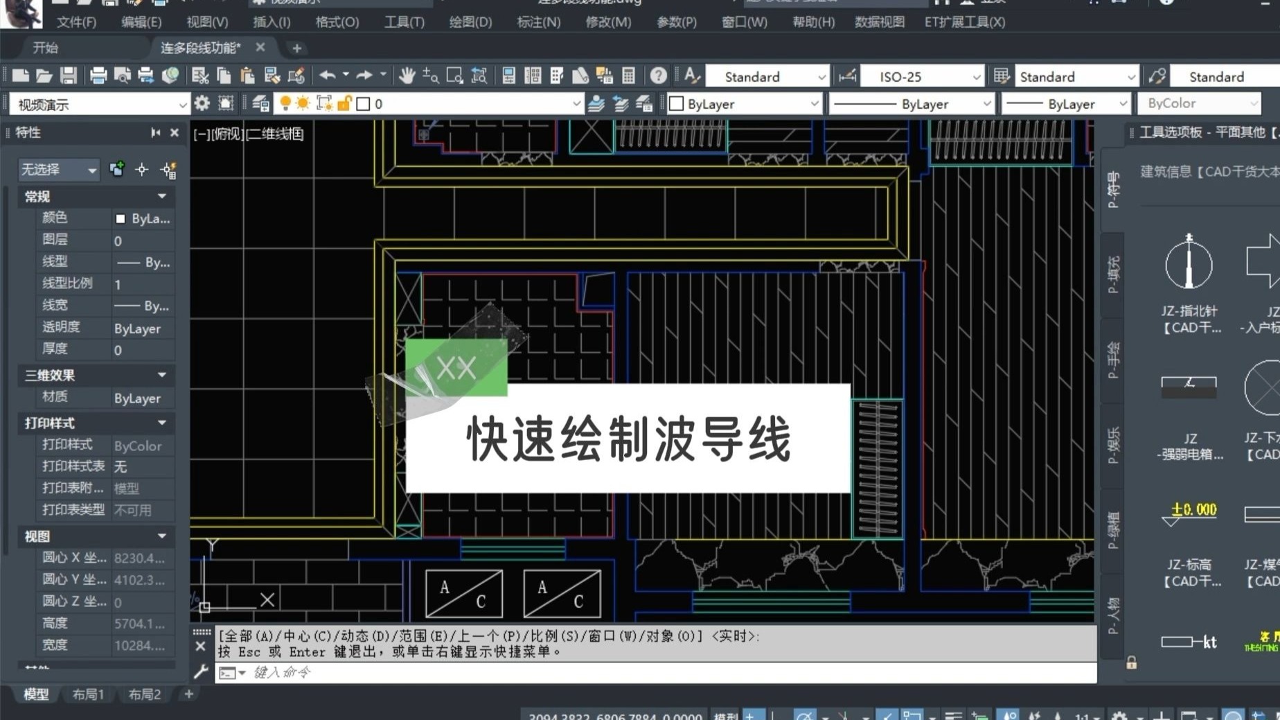This screenshot has height=720, width=1280.
Task: Click the Undo icon
Action: tap(328, 75)
